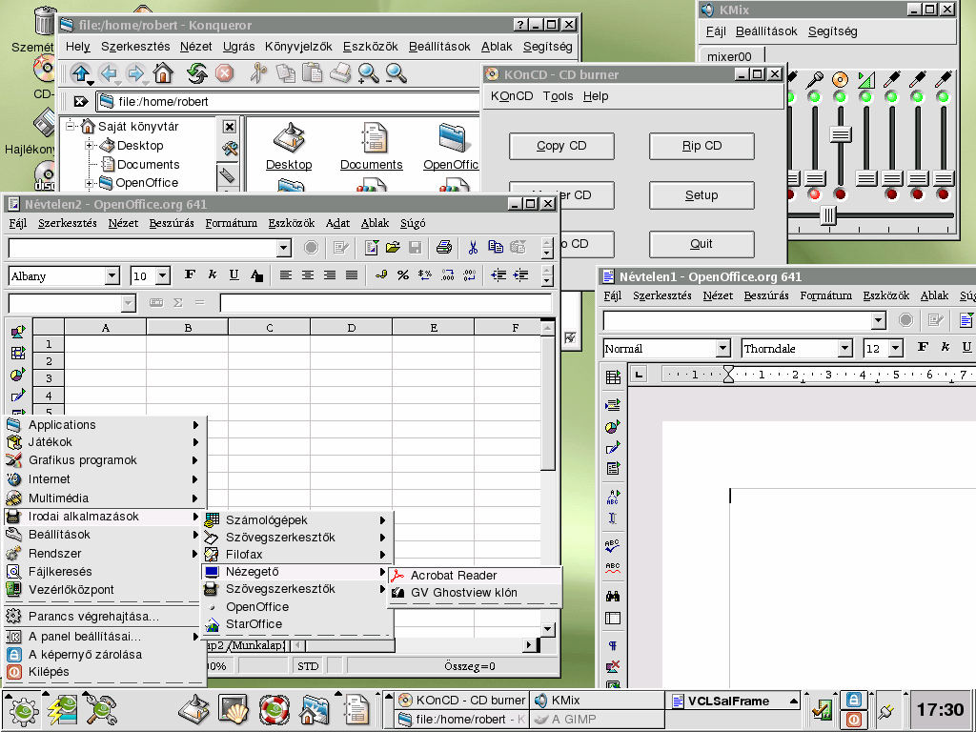Viewport: 976px width, 732px height.
Task: Click the CD volume slider handle in KMix
Action: 841,133
